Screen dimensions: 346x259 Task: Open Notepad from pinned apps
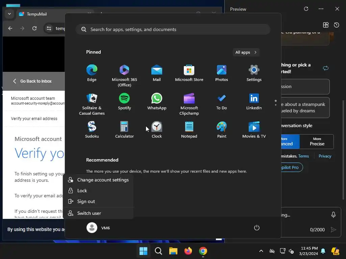[189, 130]
